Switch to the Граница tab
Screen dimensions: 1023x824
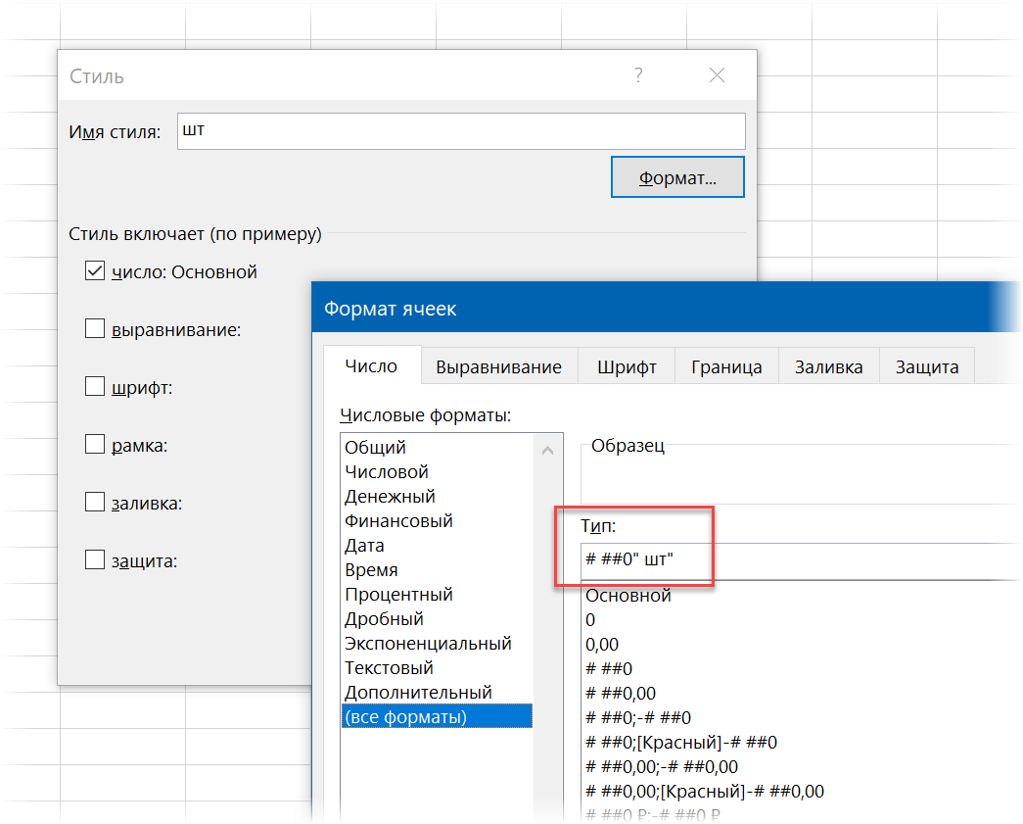point(726,367)
